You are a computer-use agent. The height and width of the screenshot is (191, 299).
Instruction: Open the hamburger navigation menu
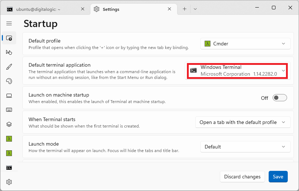9,23
